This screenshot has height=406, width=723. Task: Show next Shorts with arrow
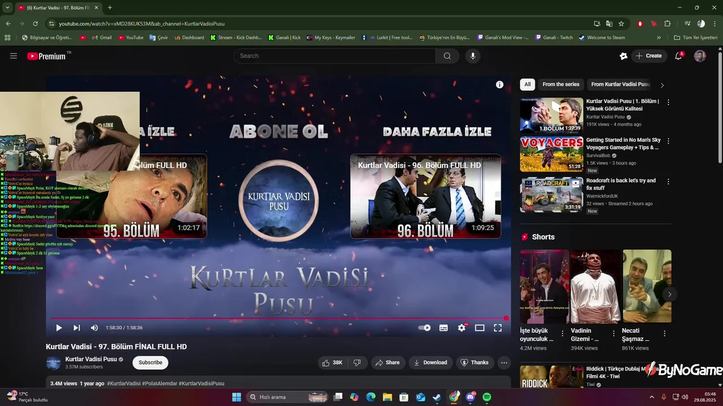pyautogui.click(x=669, y=294)
